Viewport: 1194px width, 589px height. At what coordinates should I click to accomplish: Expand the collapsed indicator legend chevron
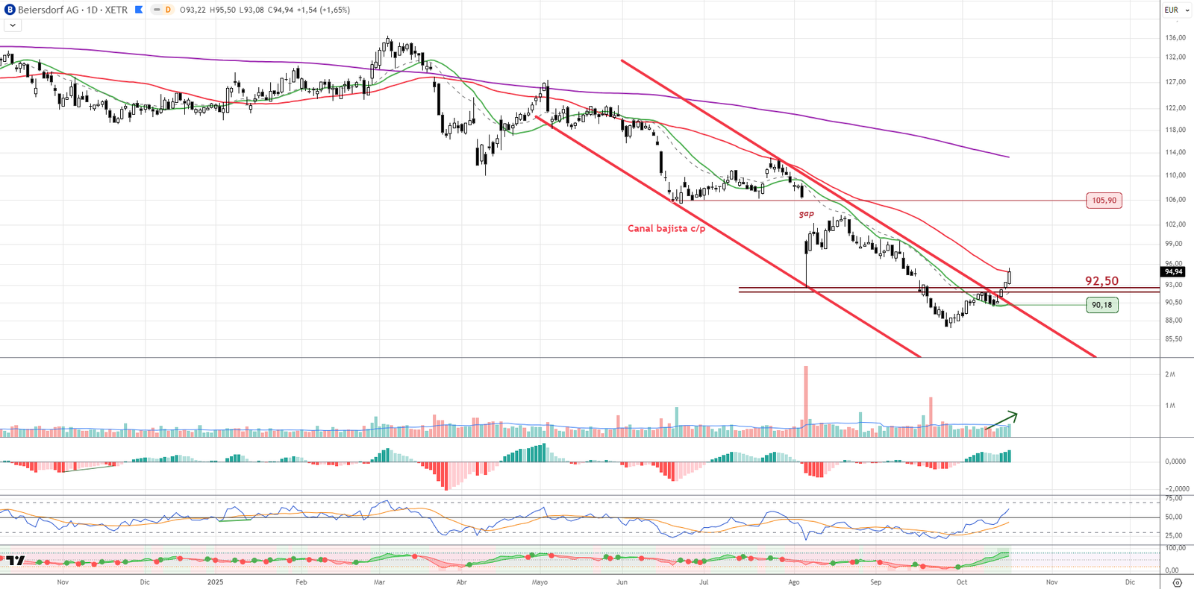click(x=12, y=25)
